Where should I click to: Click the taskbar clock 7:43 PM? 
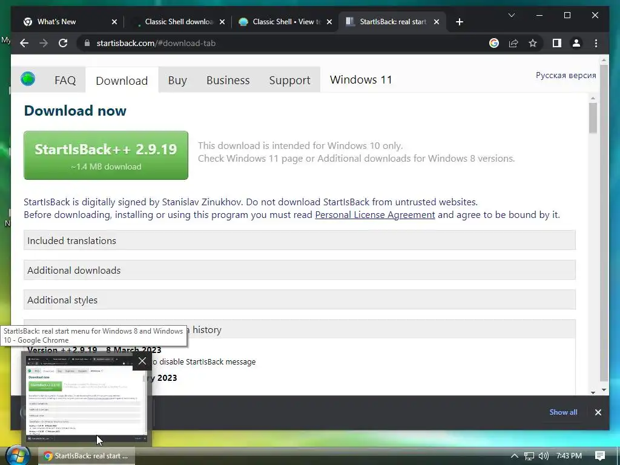pyautogui.click(x=569, y=456)
